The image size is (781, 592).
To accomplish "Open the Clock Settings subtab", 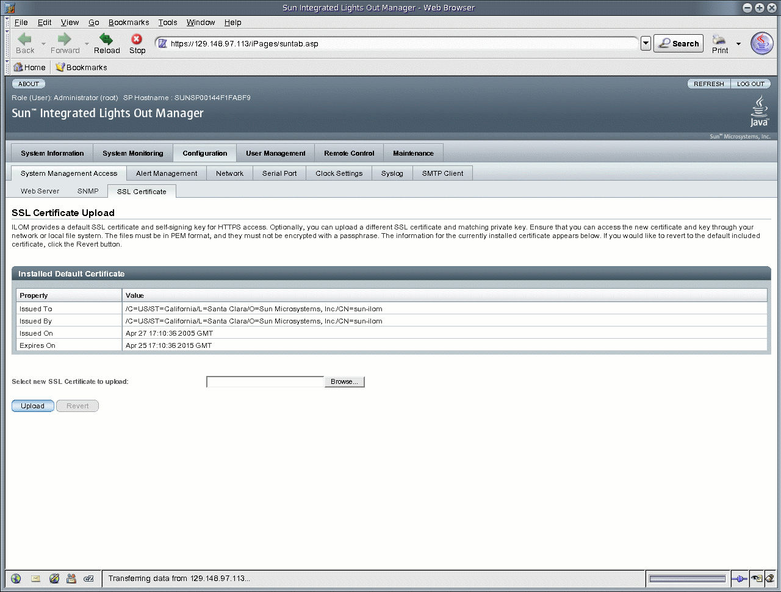I will click(339, 173).
